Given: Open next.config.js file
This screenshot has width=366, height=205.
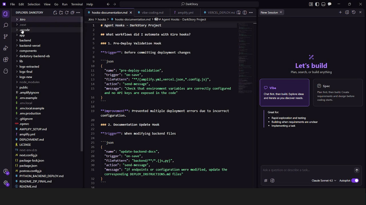Looking at the screenshot, I should 47,155.
